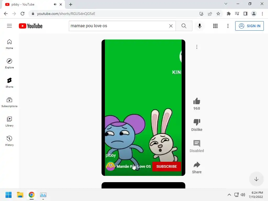268x201 pixels.
Task: Open a new browser tab
Action: point(71,4)
